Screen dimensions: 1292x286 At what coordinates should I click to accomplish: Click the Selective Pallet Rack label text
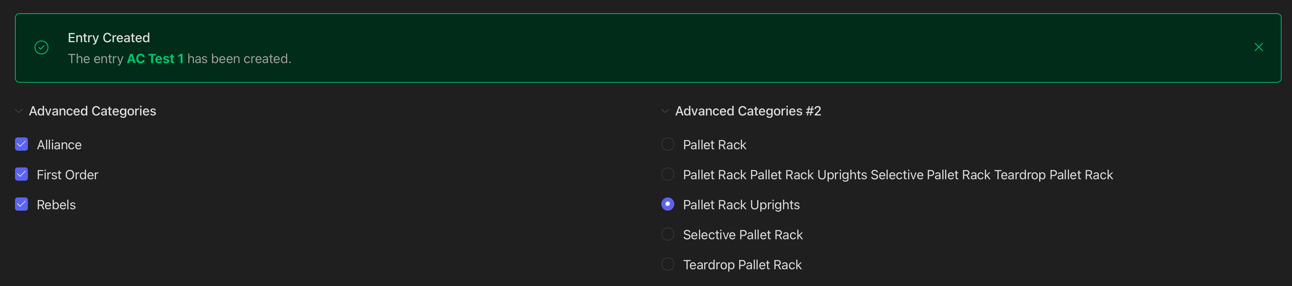click(743, 235)
